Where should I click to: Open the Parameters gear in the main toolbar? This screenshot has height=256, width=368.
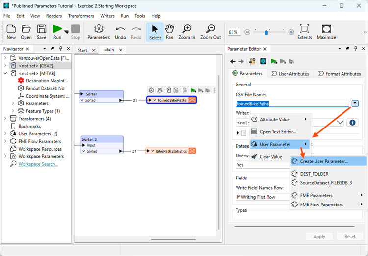coord(99,32)
